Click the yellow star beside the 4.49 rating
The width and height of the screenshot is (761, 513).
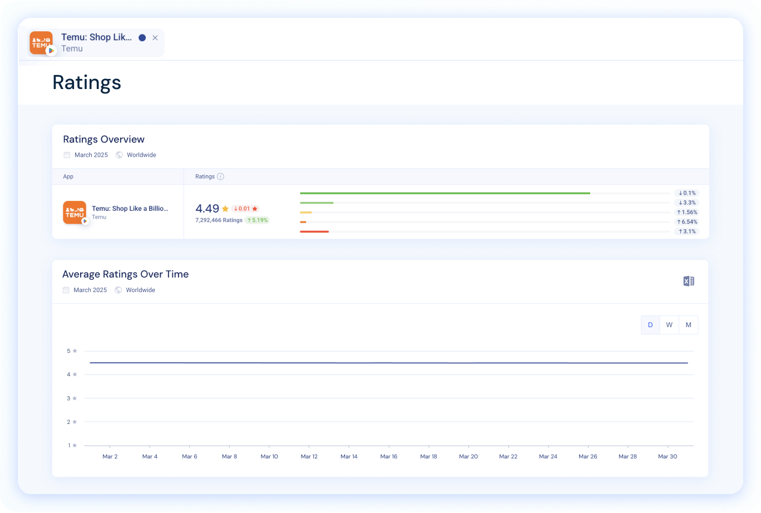coord(225,209)
